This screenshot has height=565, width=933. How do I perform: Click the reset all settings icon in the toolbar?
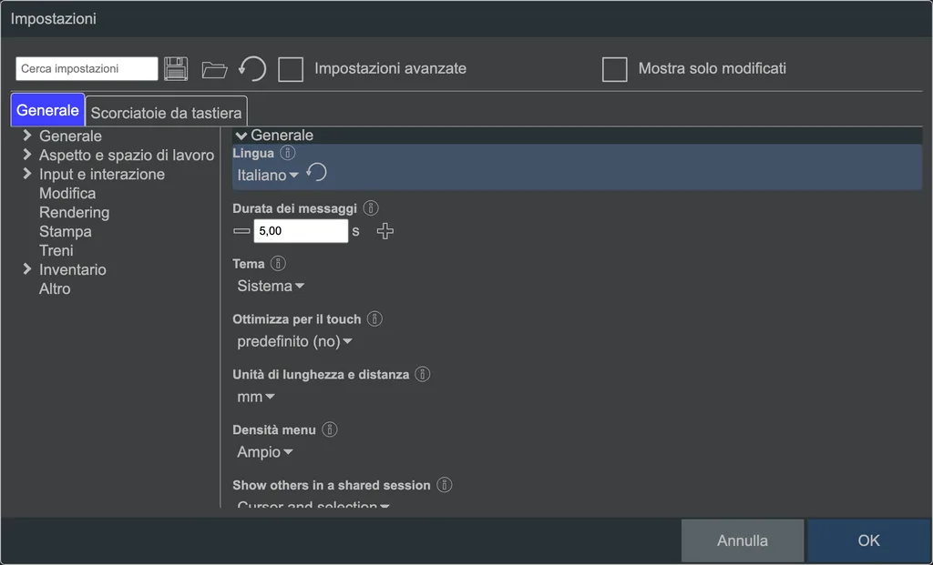[252, 68]
